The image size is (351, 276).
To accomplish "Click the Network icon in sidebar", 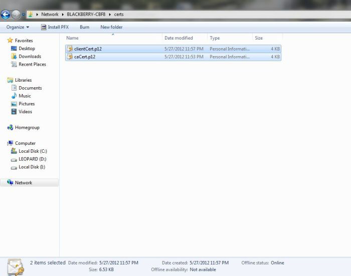I will (x=10, y=182).
